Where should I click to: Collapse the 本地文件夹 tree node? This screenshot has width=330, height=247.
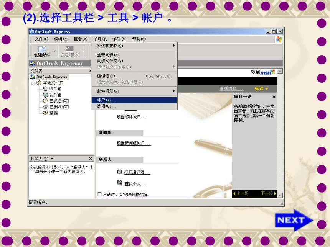point(33,83)
